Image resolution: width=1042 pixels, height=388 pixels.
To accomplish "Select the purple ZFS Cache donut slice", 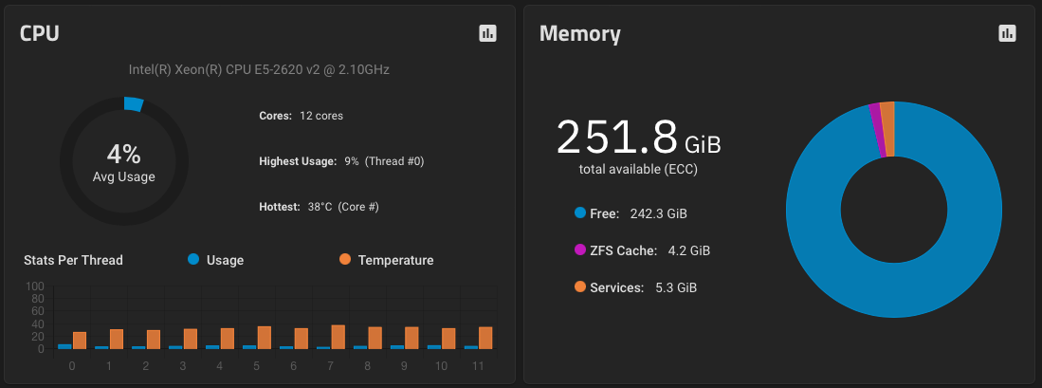I will 876,130.
